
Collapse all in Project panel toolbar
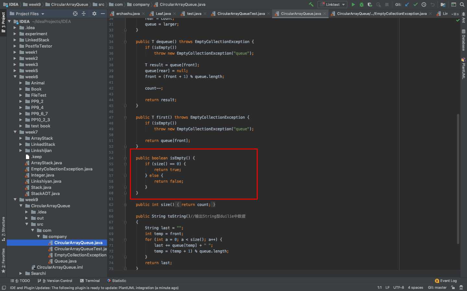[84, 14]
